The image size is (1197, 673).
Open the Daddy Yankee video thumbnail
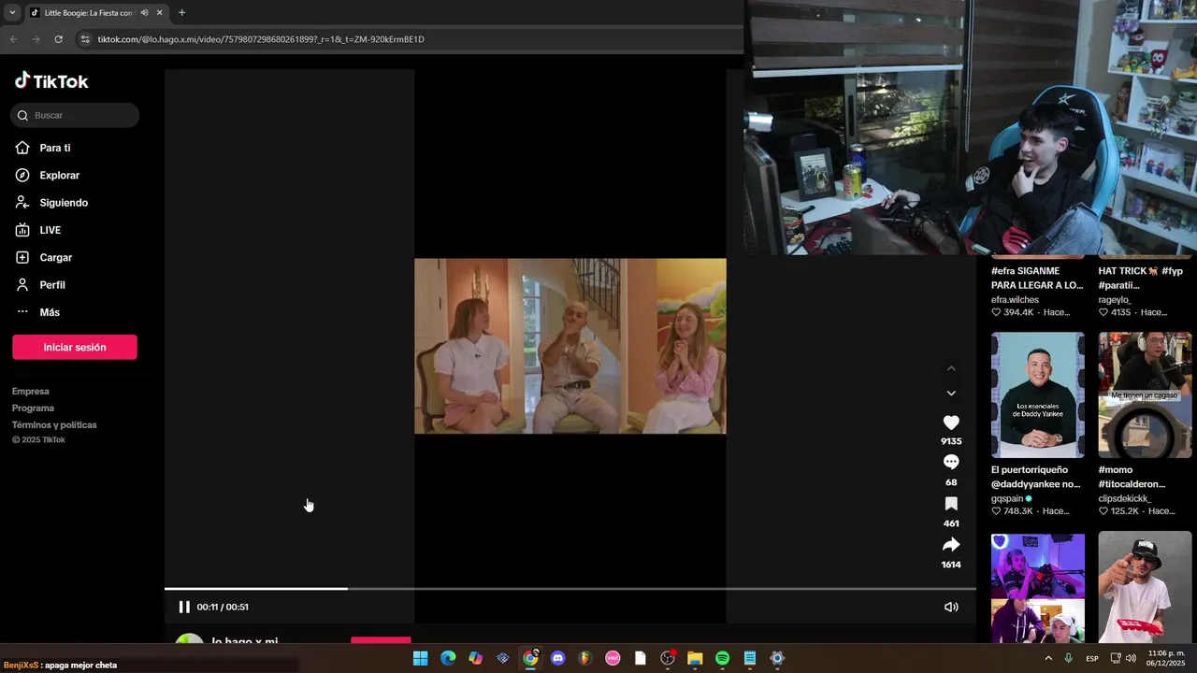(x=1038, y=394)
